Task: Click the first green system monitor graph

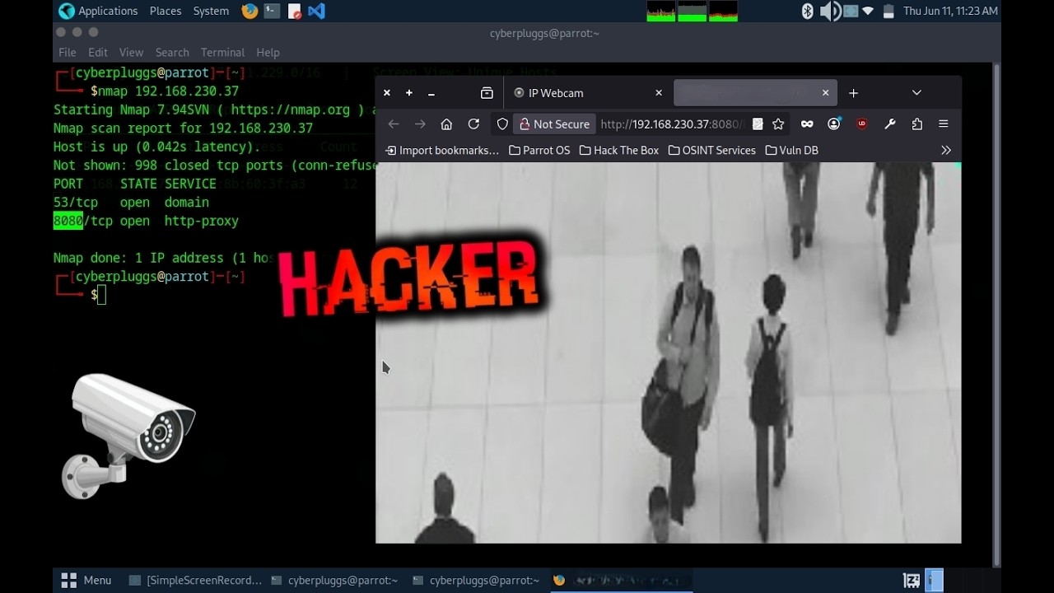Action: point(661,11)
